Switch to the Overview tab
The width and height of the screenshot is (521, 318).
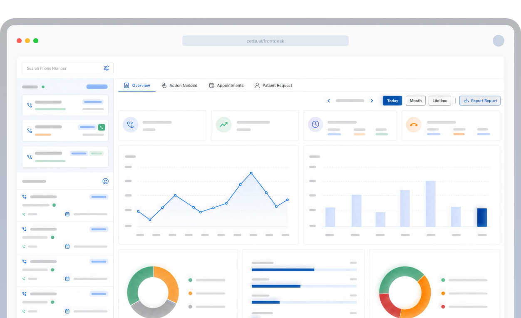click(137, 85)
